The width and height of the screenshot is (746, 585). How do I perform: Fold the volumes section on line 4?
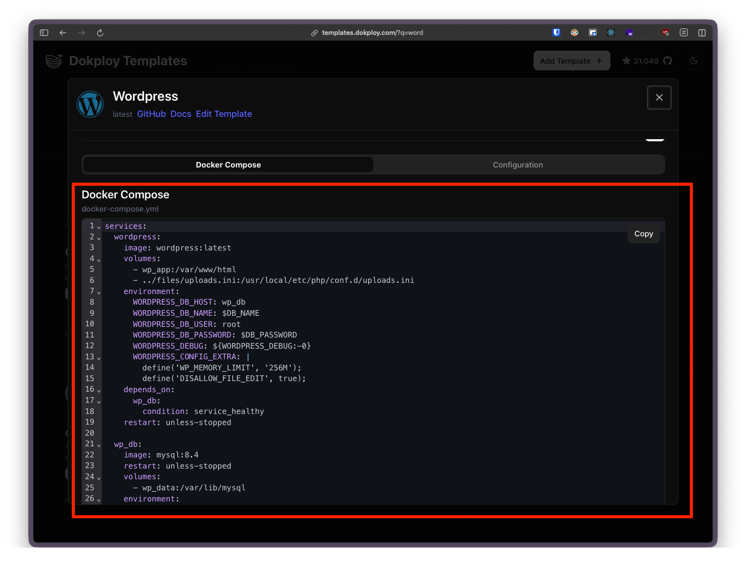coord(99,260)
